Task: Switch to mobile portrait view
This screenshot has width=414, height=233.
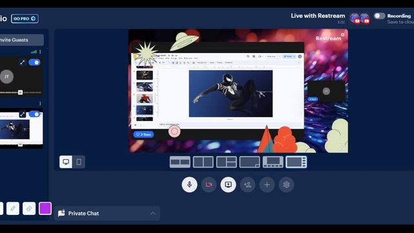Action: pos(79,162)
